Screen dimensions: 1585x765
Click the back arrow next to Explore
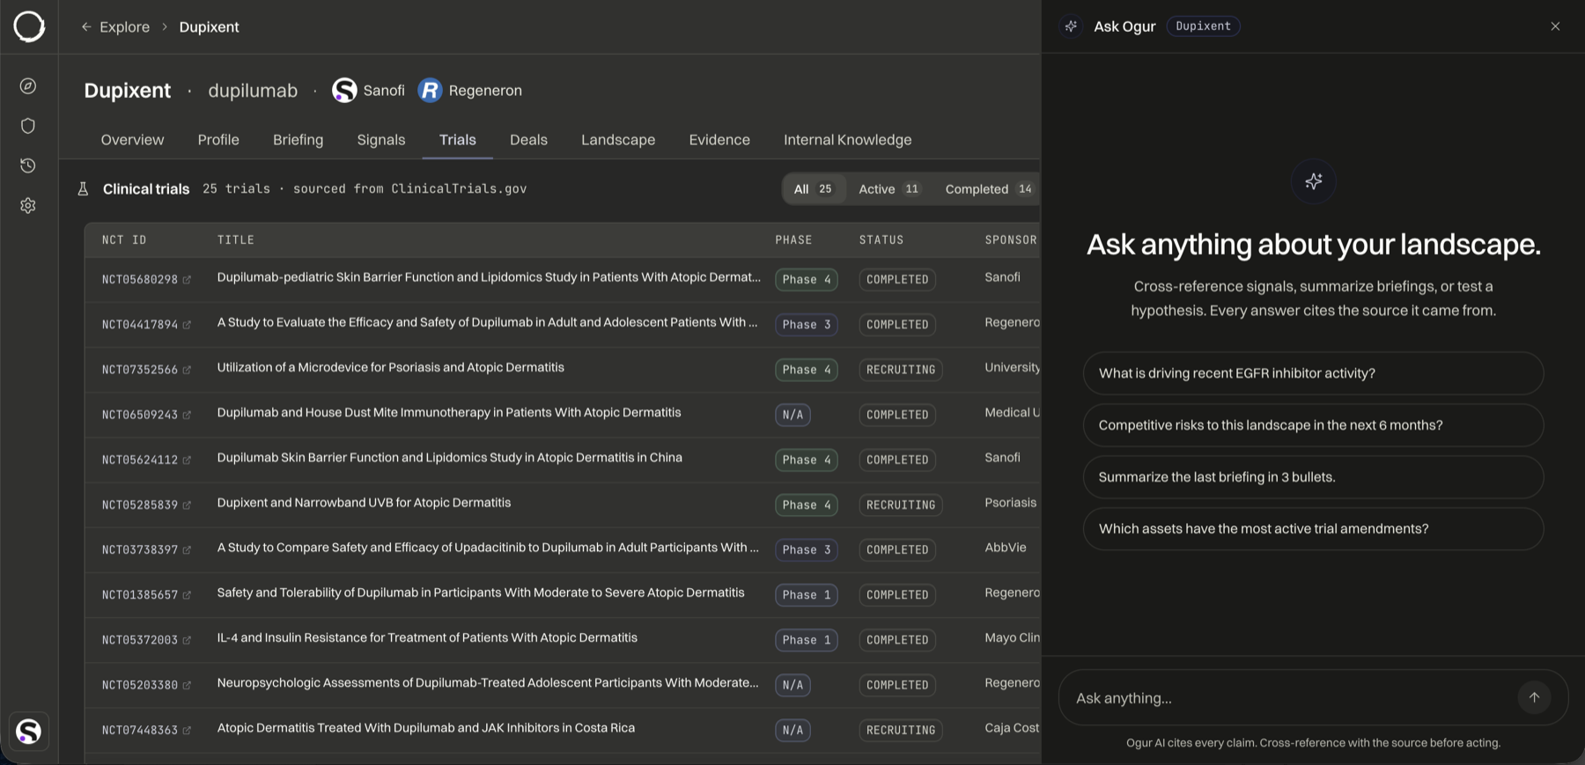pos(86,27)
